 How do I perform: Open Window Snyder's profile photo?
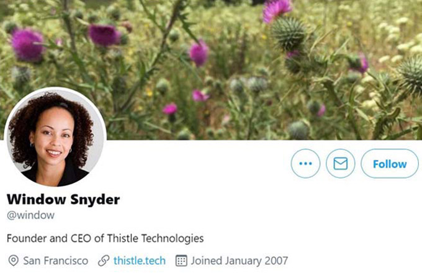tap(55, 136)
